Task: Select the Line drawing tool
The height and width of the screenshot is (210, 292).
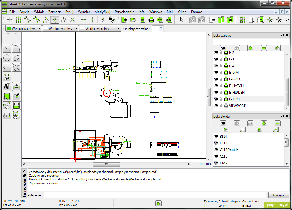Action: (7, 49)
